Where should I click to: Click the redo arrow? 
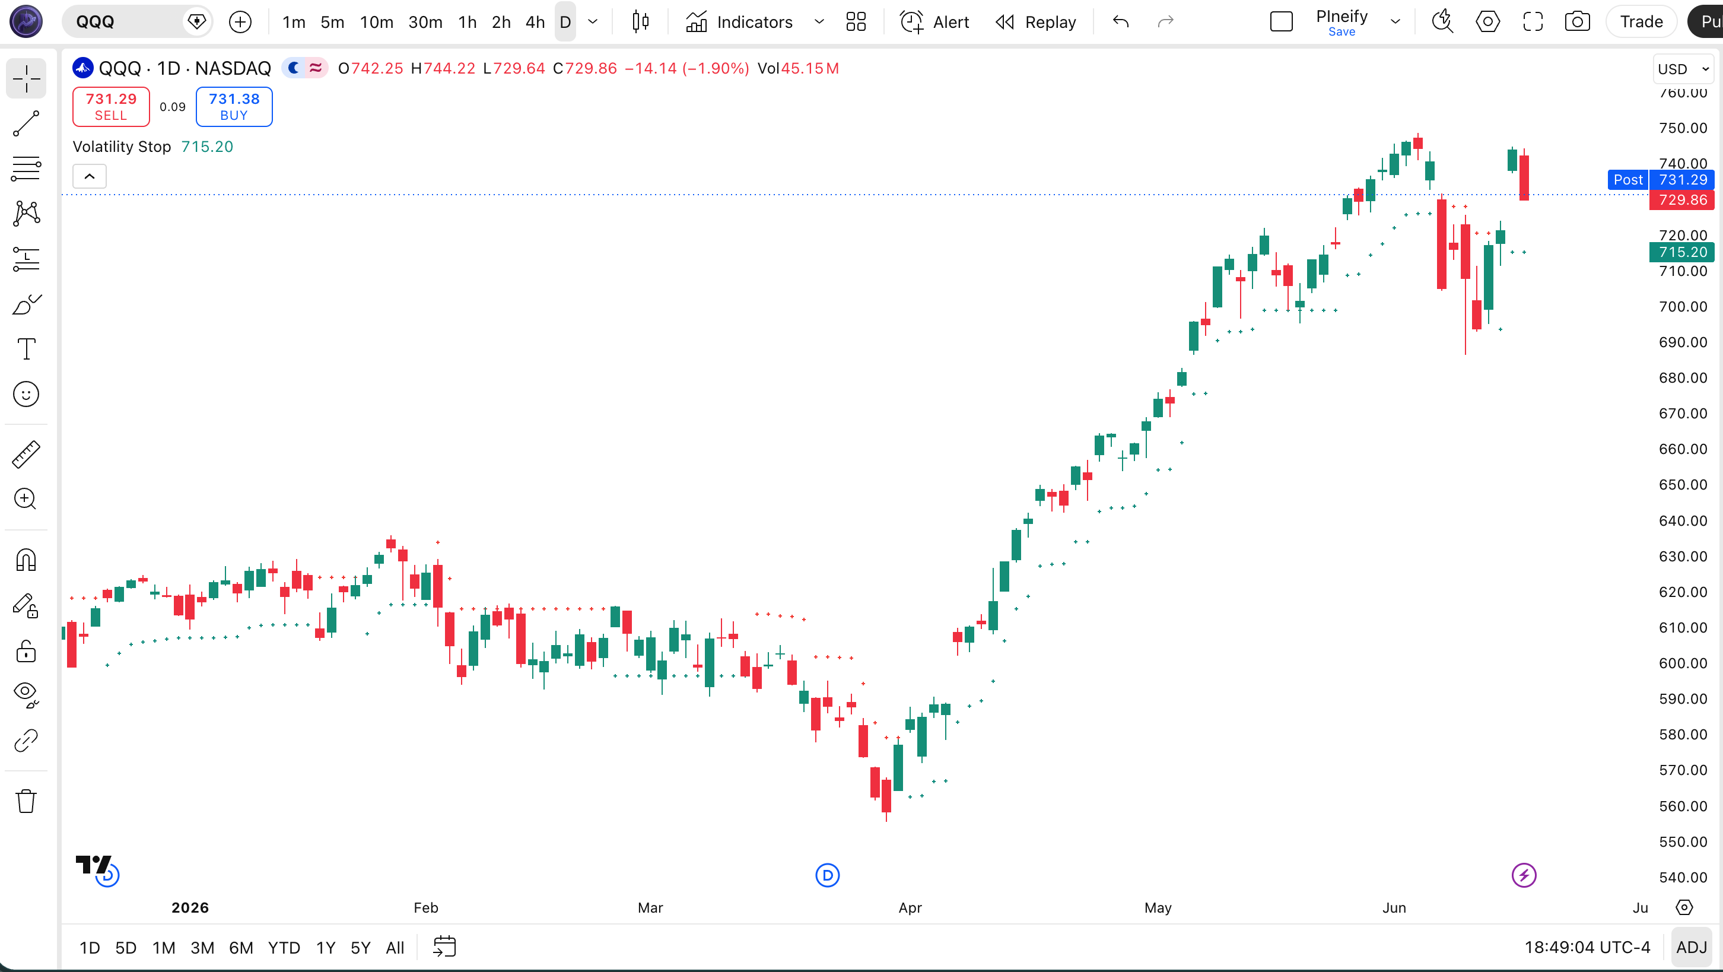click(1166, 22)
